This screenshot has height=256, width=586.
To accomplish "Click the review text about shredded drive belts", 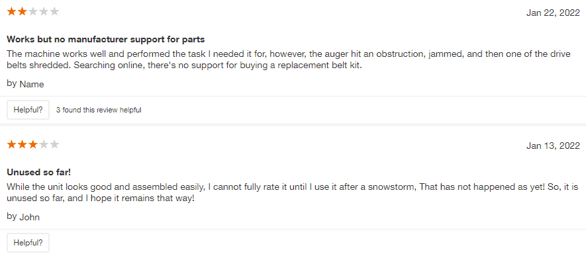I will [x=289, y=60].
